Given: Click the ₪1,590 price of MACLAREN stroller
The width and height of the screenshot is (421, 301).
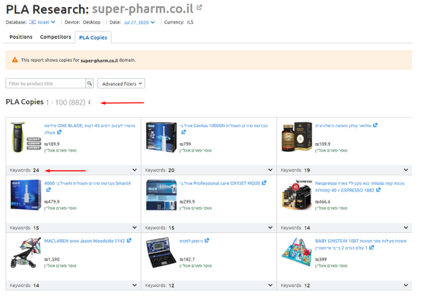Looking at the screenshot, I should click(52, 259).
